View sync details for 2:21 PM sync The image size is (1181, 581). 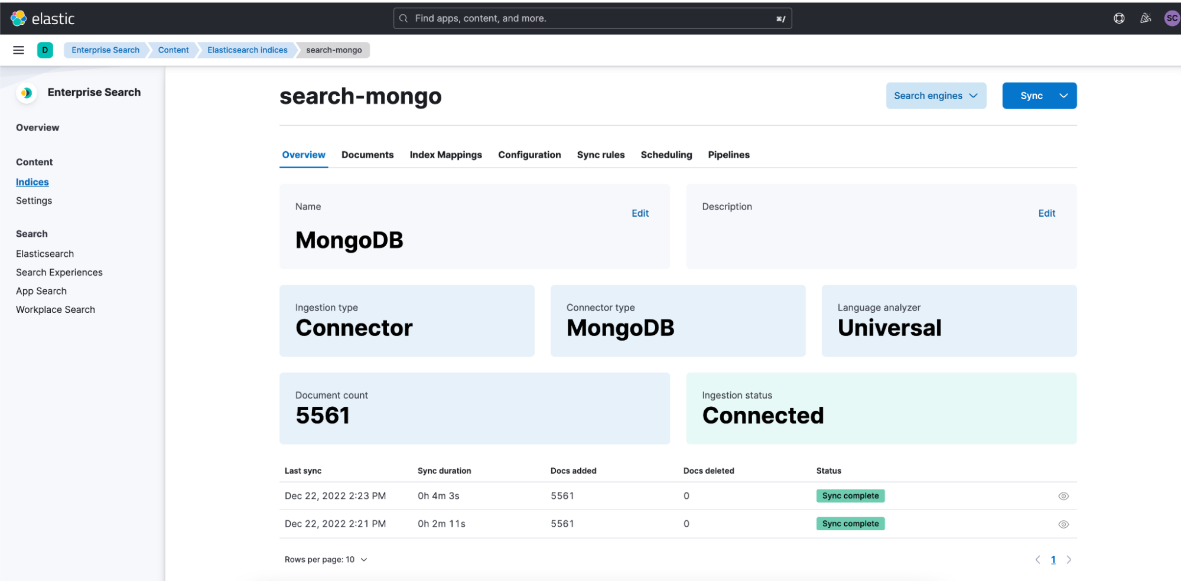pos(1063,524)
